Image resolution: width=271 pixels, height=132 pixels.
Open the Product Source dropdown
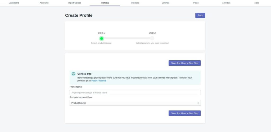[135, 103]
